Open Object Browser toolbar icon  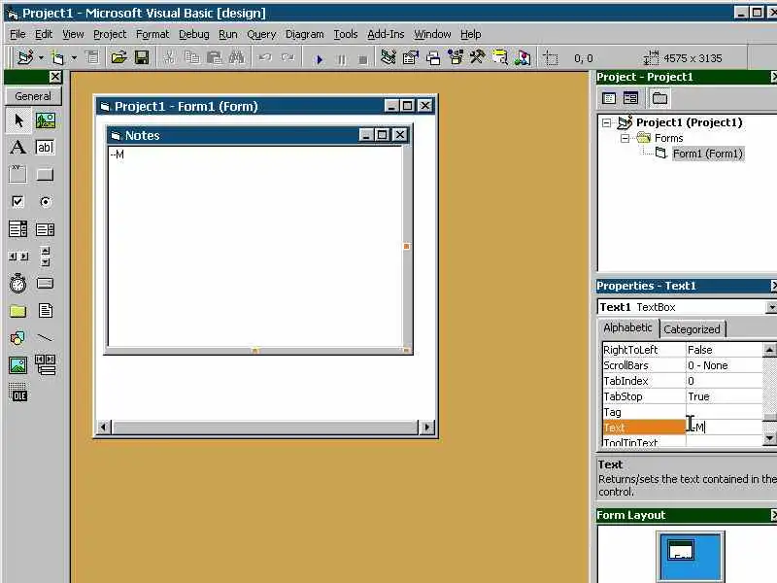click(456, 58)
